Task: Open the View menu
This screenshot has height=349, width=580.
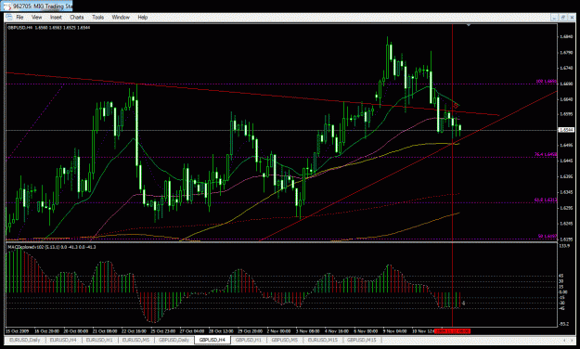Action: tap(36, 17)
